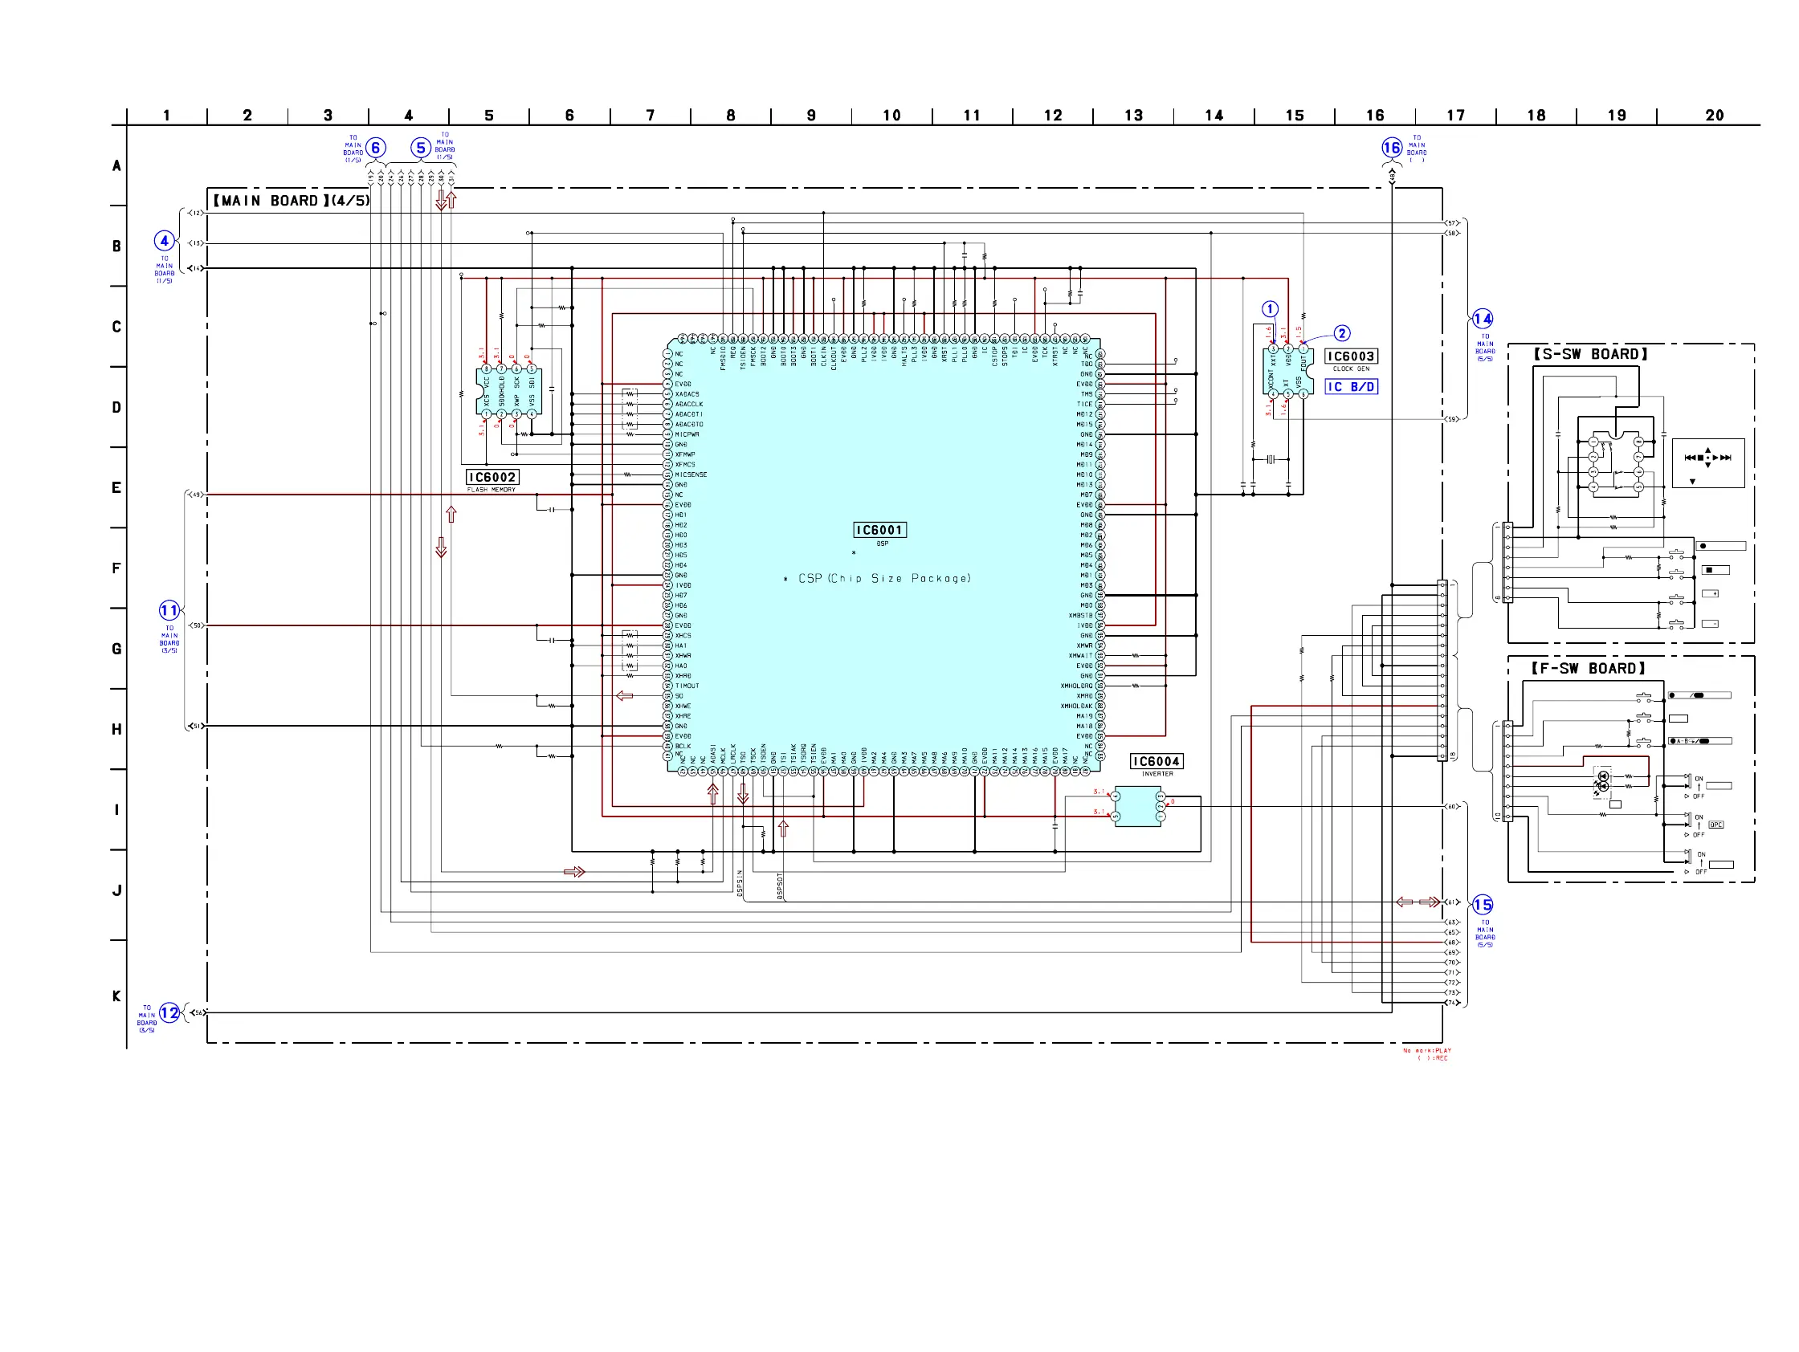Screen dimensions: 1799x1352
Task: Click the blue circled marker 16
Action: tap(1392, 147)
